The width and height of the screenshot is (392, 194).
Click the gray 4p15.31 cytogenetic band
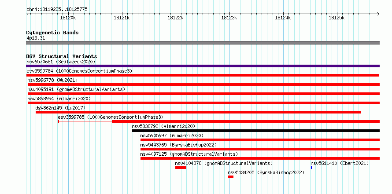click(203, 43)
